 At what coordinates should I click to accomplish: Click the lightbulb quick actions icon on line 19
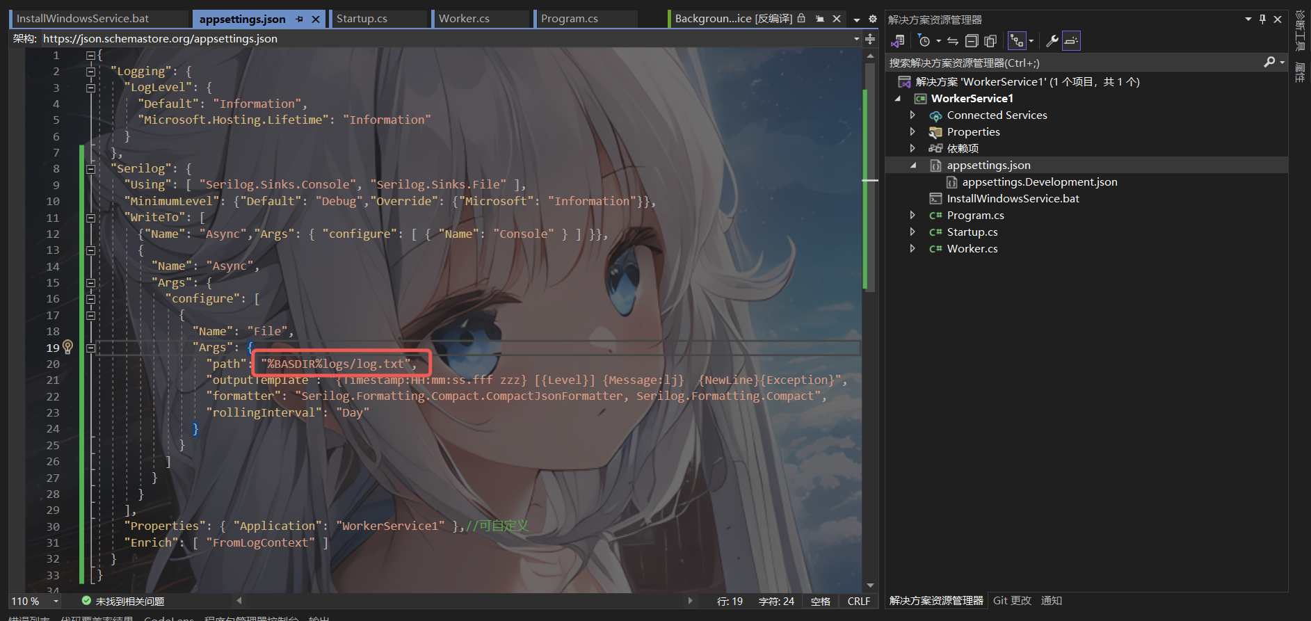(x=68, y=346)
